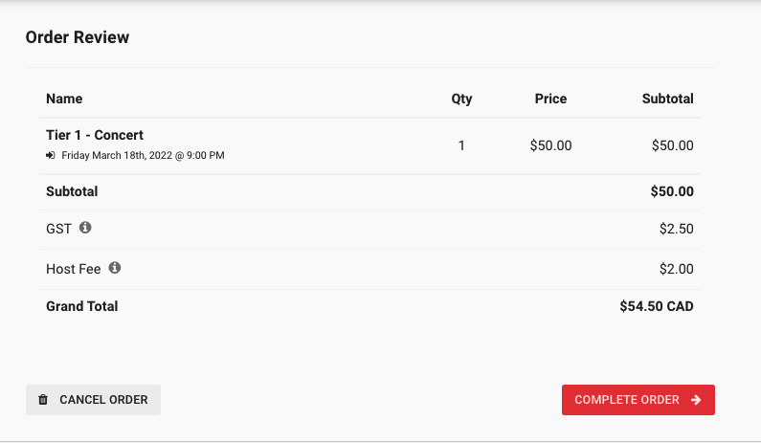Viewport: 761px width, 443px height.
Task: Click the quantity value 1
Action: point(461,145)
